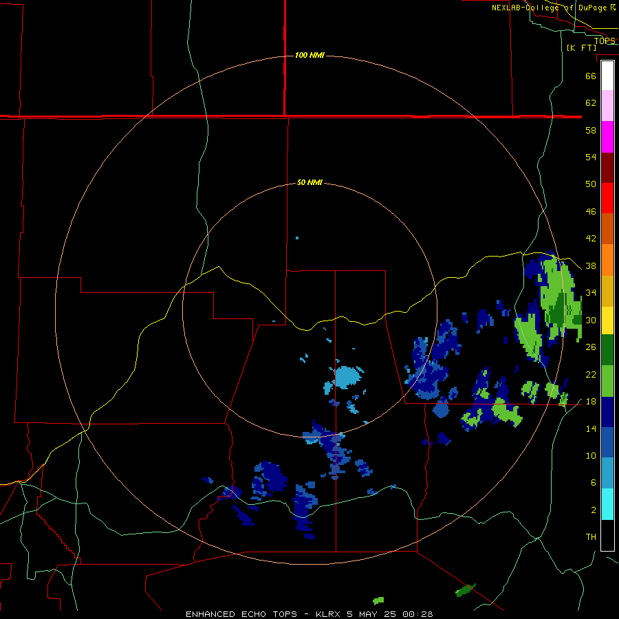Pick the medium blue legend swatch
The width and height of the screenshot is (619, 619).
coord(607,442)
